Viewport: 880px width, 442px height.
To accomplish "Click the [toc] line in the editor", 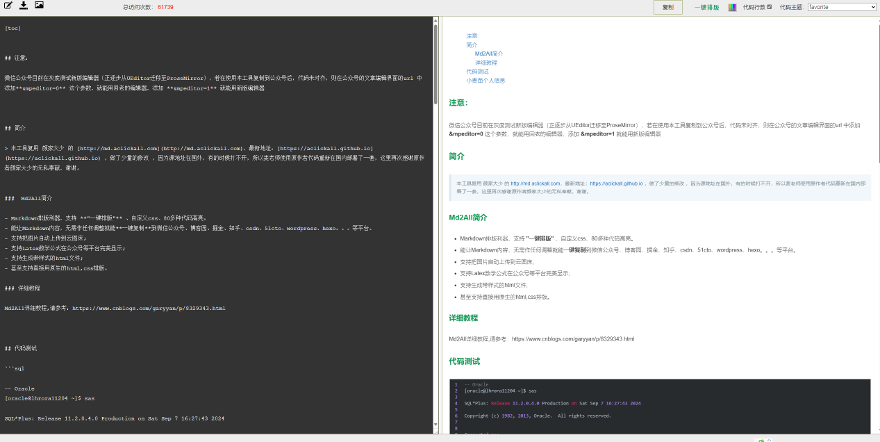I will [13, 28].
